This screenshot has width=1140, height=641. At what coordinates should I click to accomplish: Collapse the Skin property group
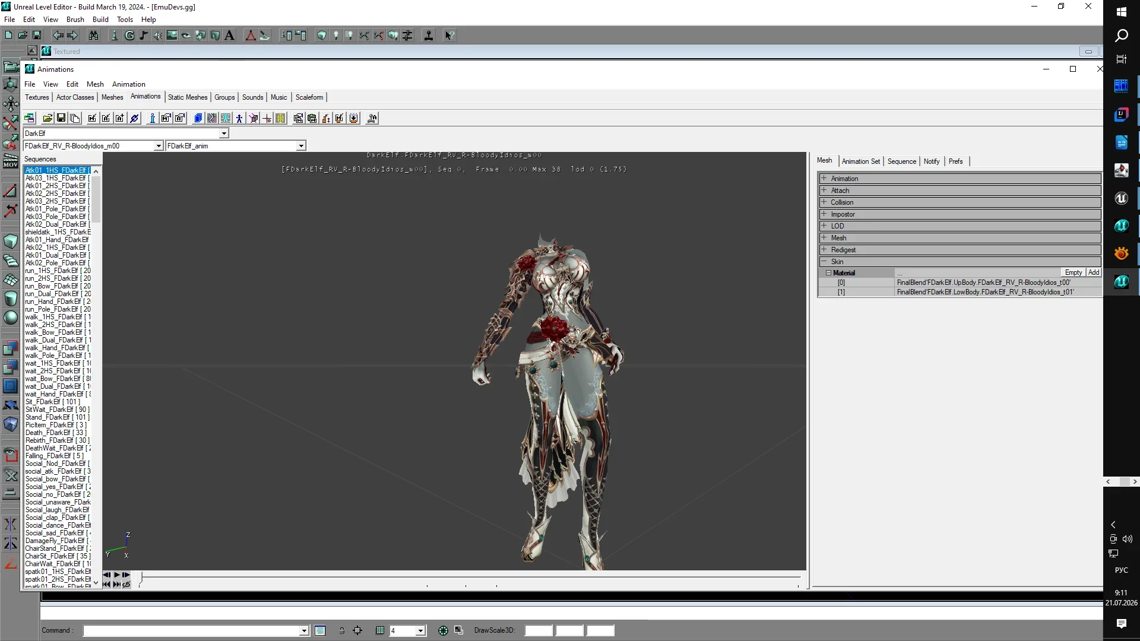[x=824, y=261]
